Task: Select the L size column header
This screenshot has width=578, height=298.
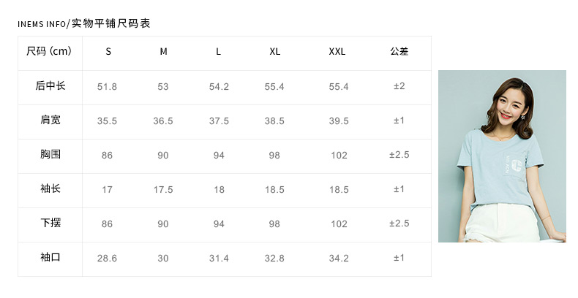Action: point(219,52)
